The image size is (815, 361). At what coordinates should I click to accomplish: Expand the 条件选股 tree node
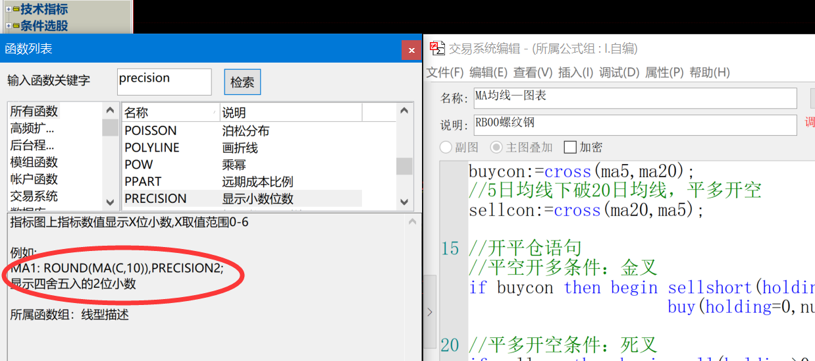pos(9,26)
